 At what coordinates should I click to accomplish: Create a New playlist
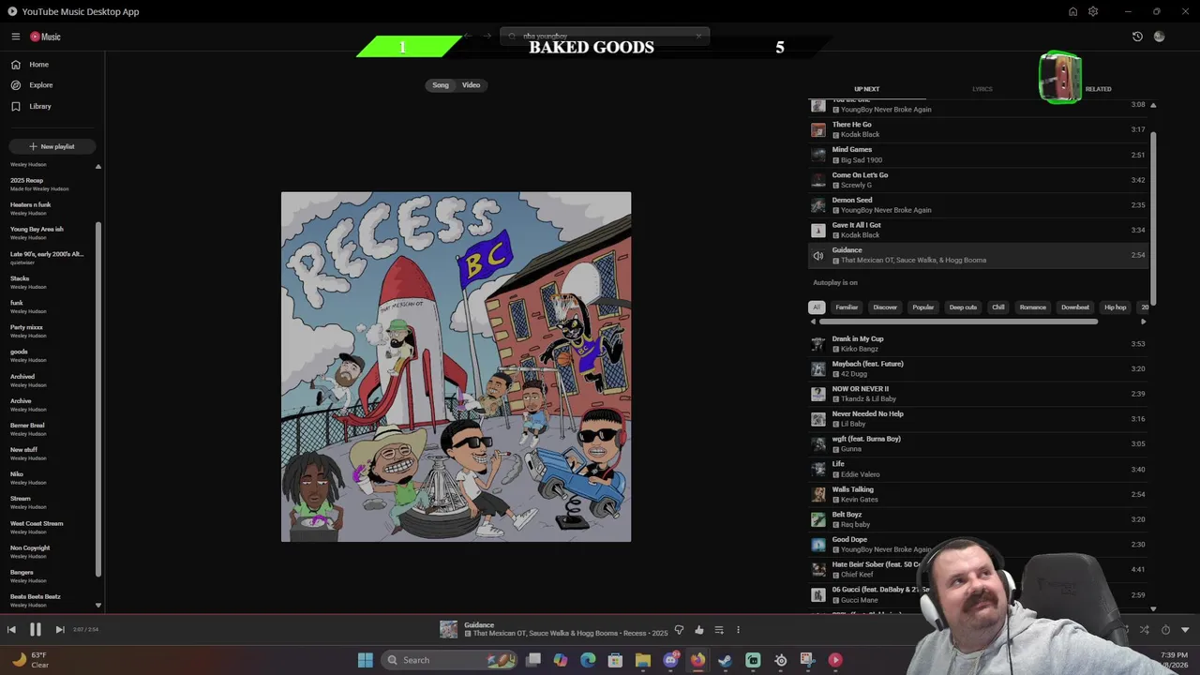coord(52,146)
